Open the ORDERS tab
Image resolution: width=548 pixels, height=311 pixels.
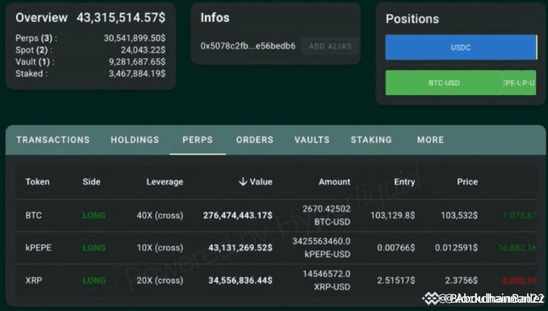click(254, 140)
